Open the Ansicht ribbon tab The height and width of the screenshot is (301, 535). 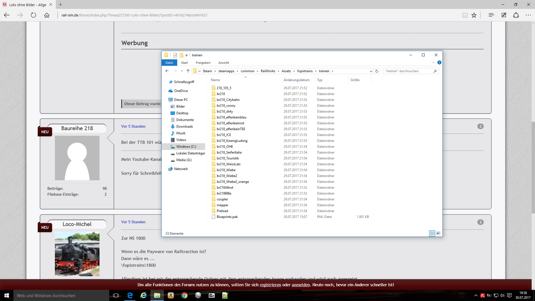223,63
